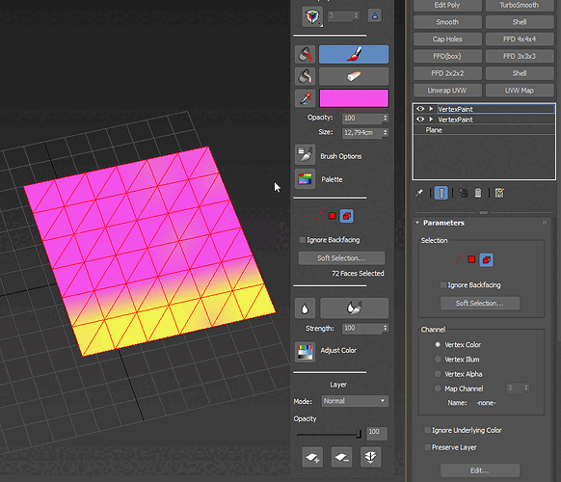561x482 pixels.
Task: Enable Ignore Backfacing in Parameters rollout
Action: (443, 284)
